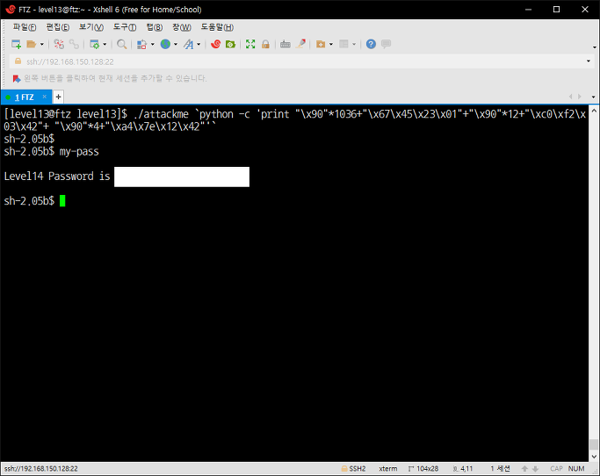Click the lock icon in the address bar

(18, 61)
